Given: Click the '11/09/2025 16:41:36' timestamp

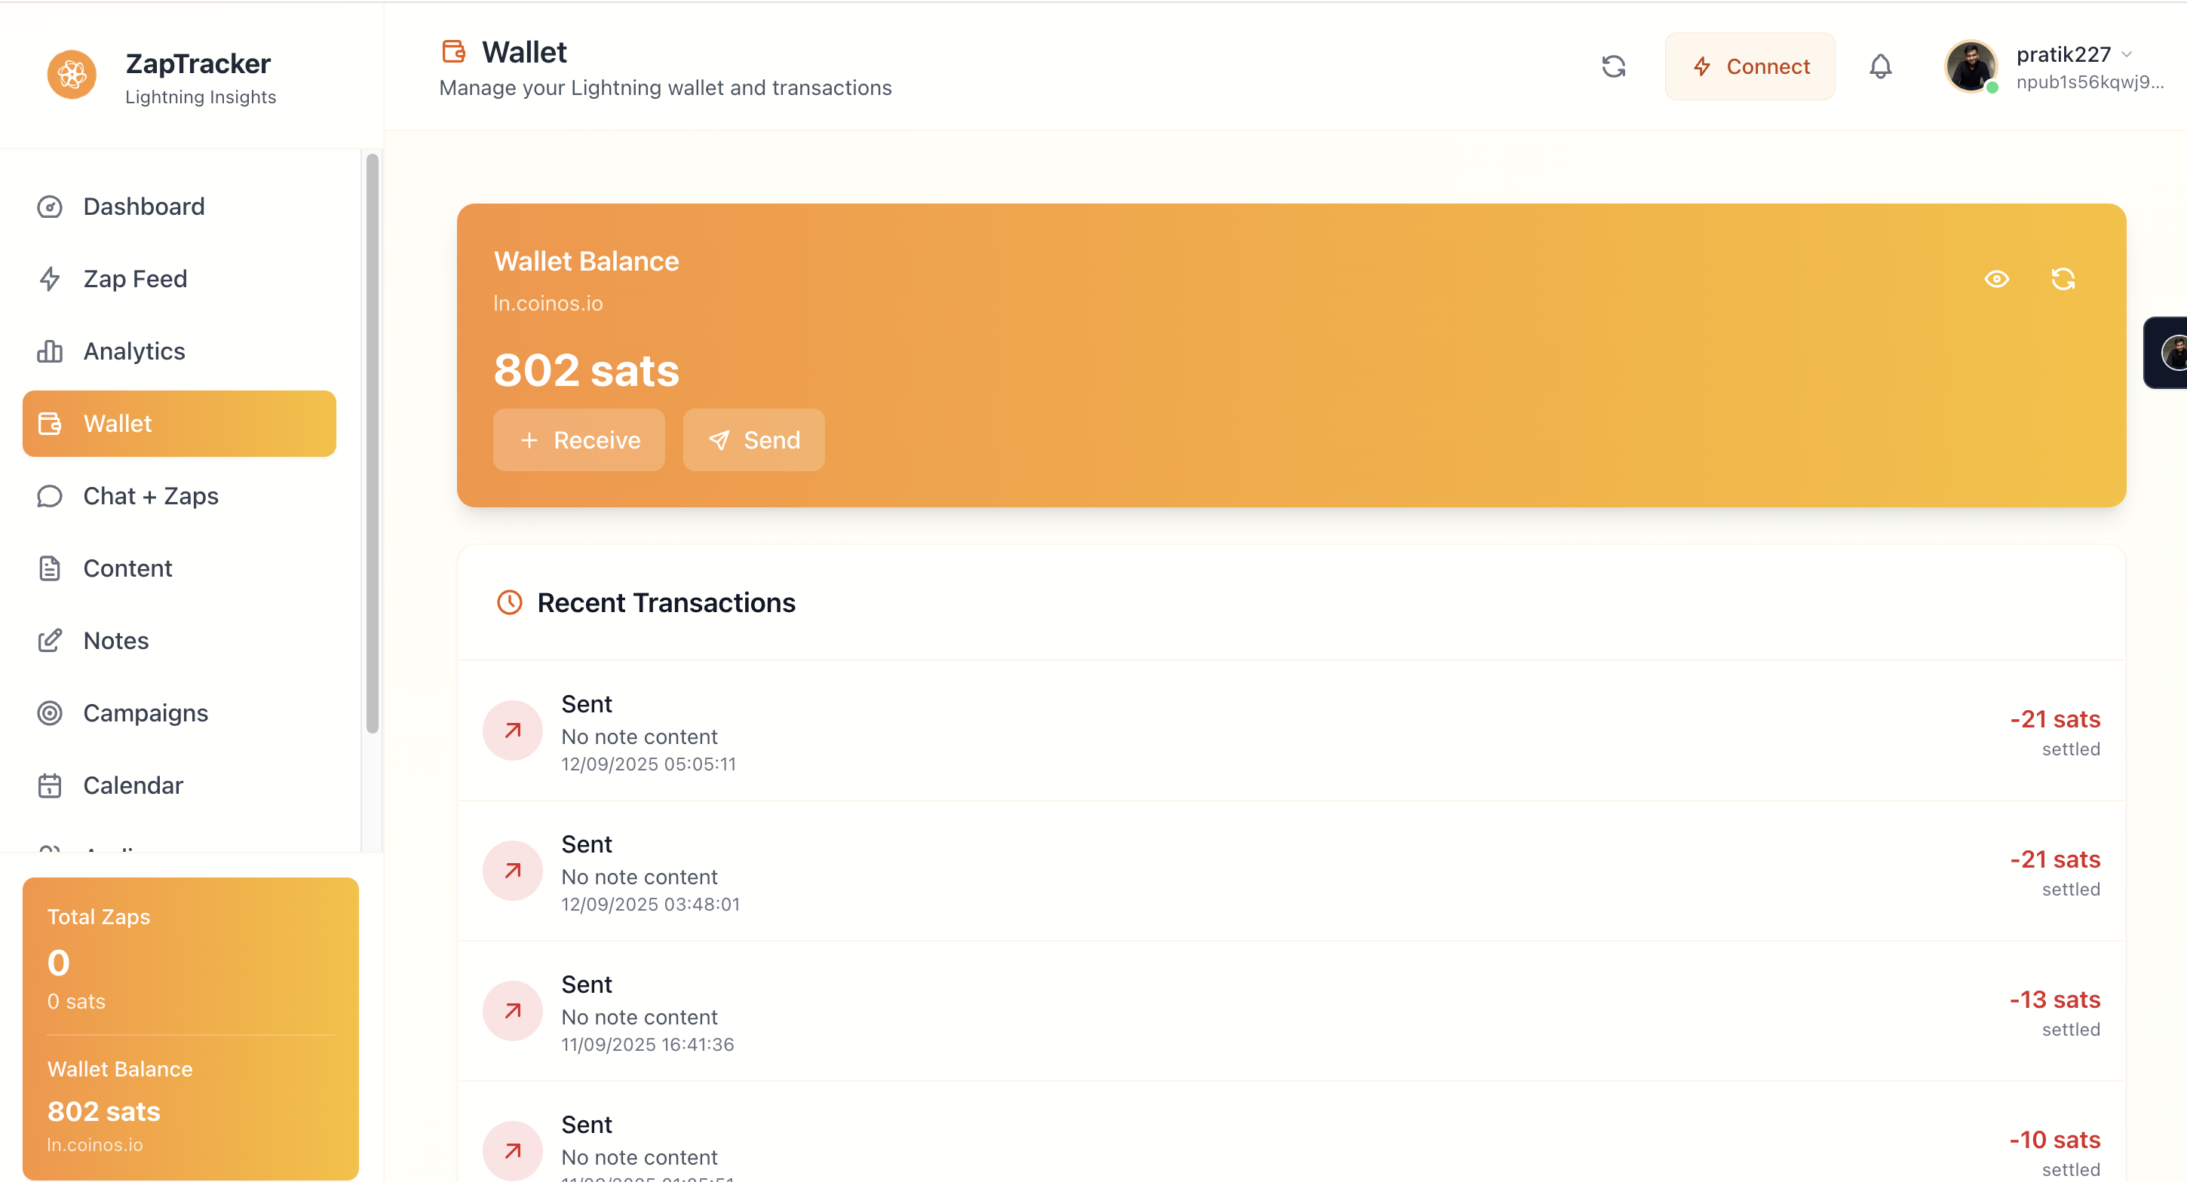Looking at the screenshot, I should tap(648, 1045).
